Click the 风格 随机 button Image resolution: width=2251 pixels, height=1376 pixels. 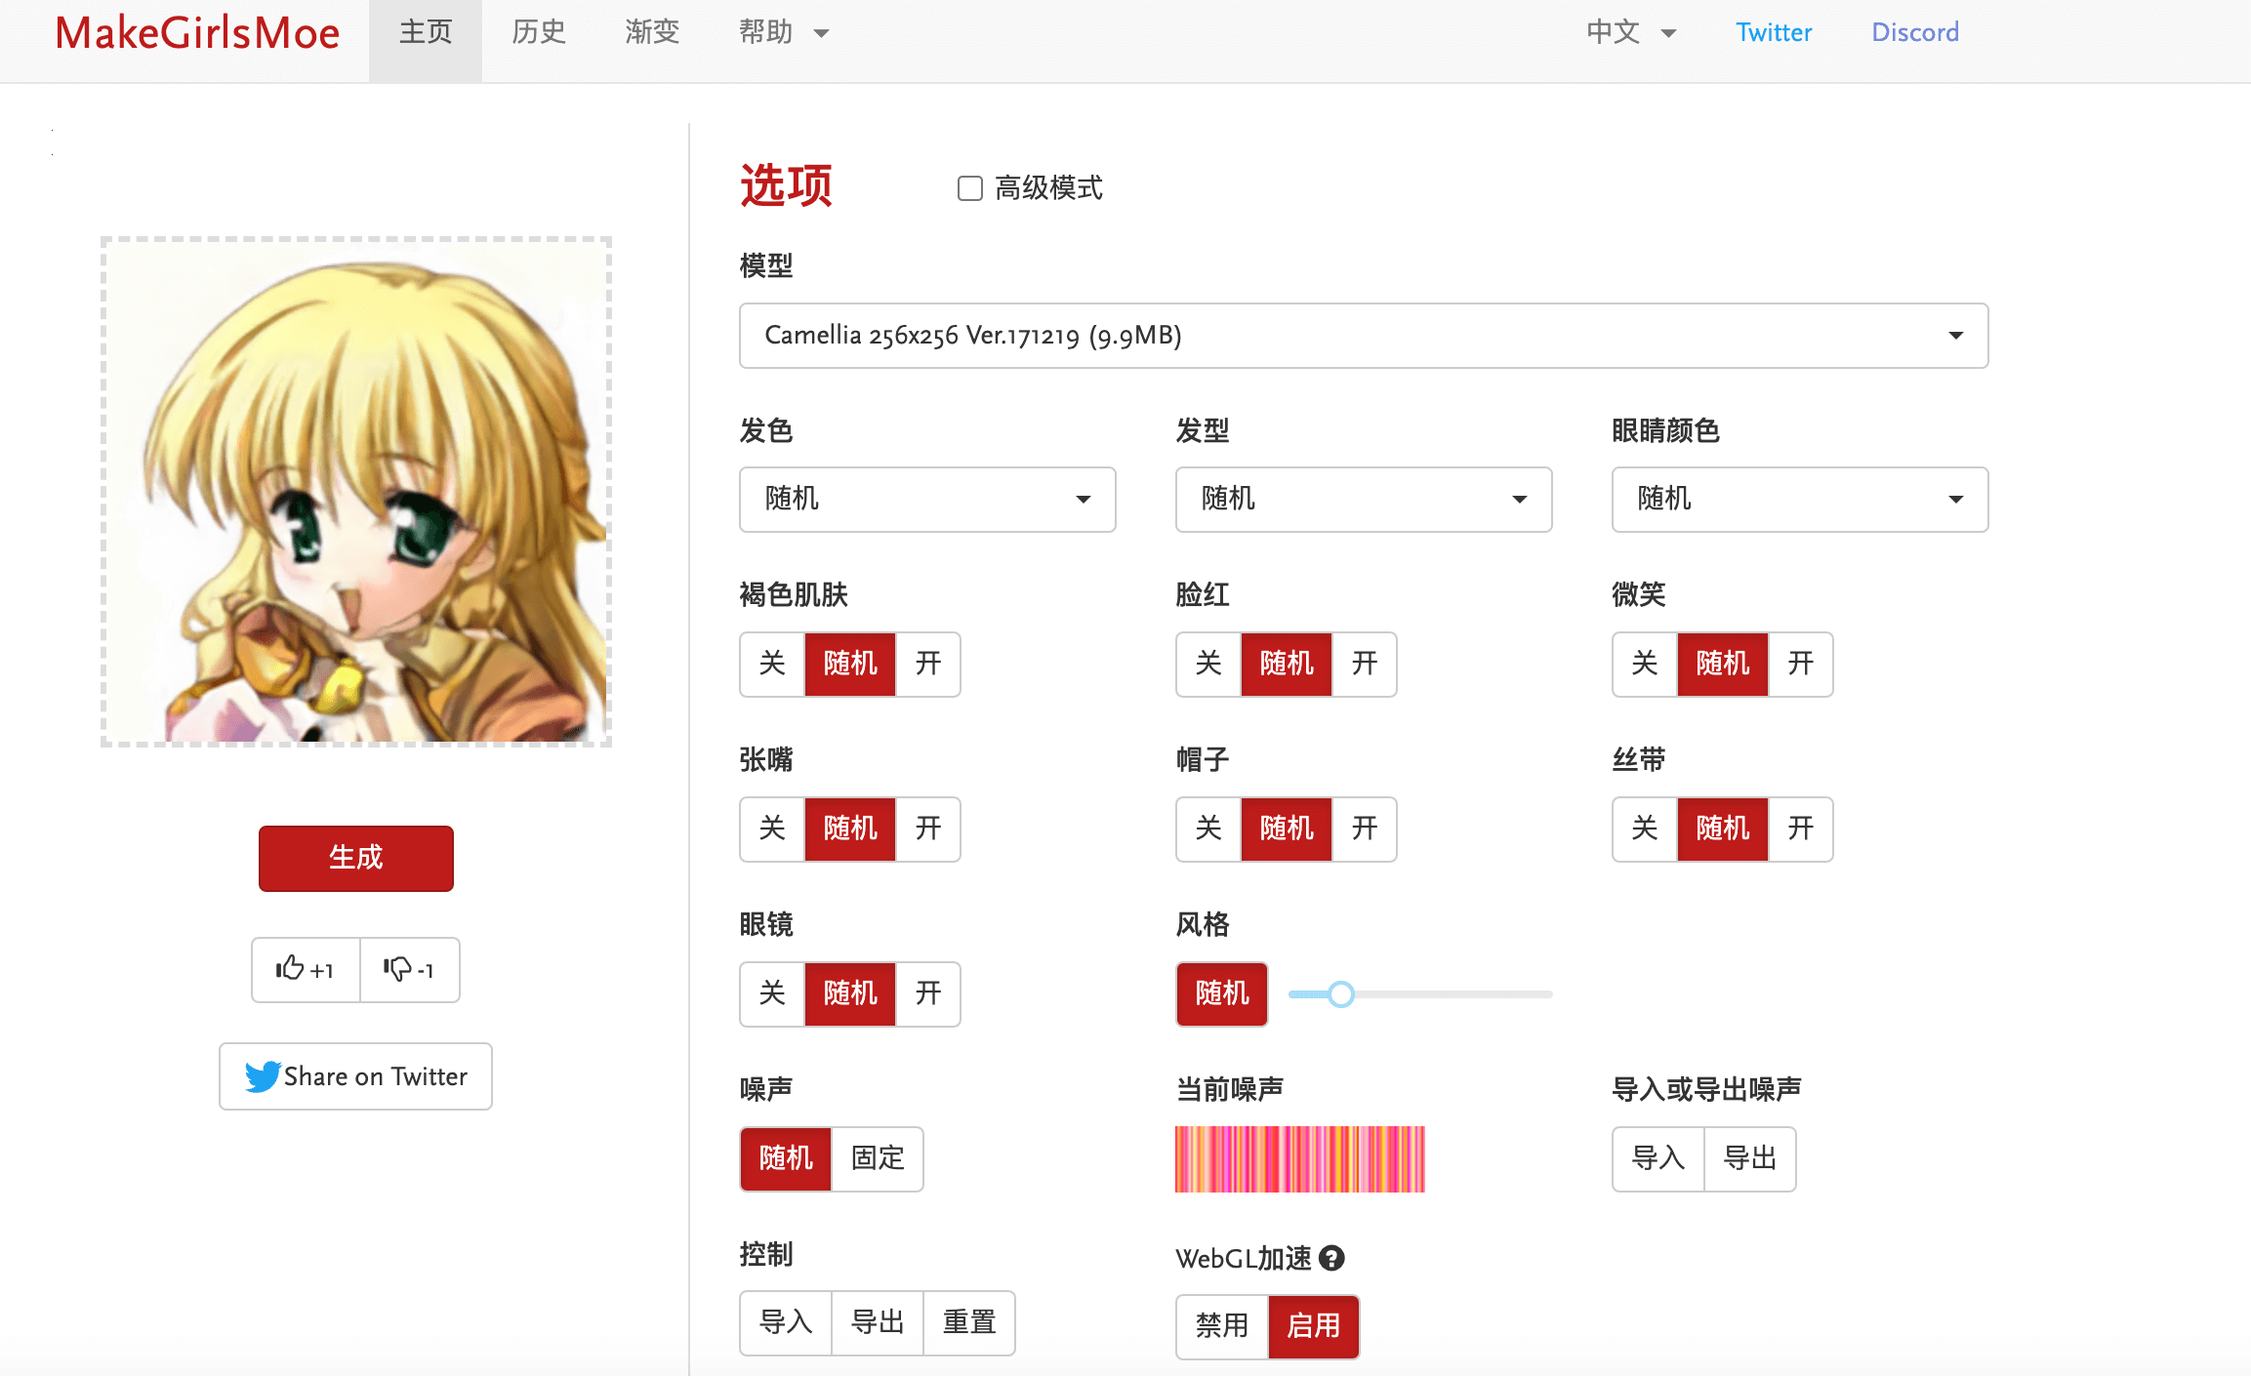coord(1222,994)
